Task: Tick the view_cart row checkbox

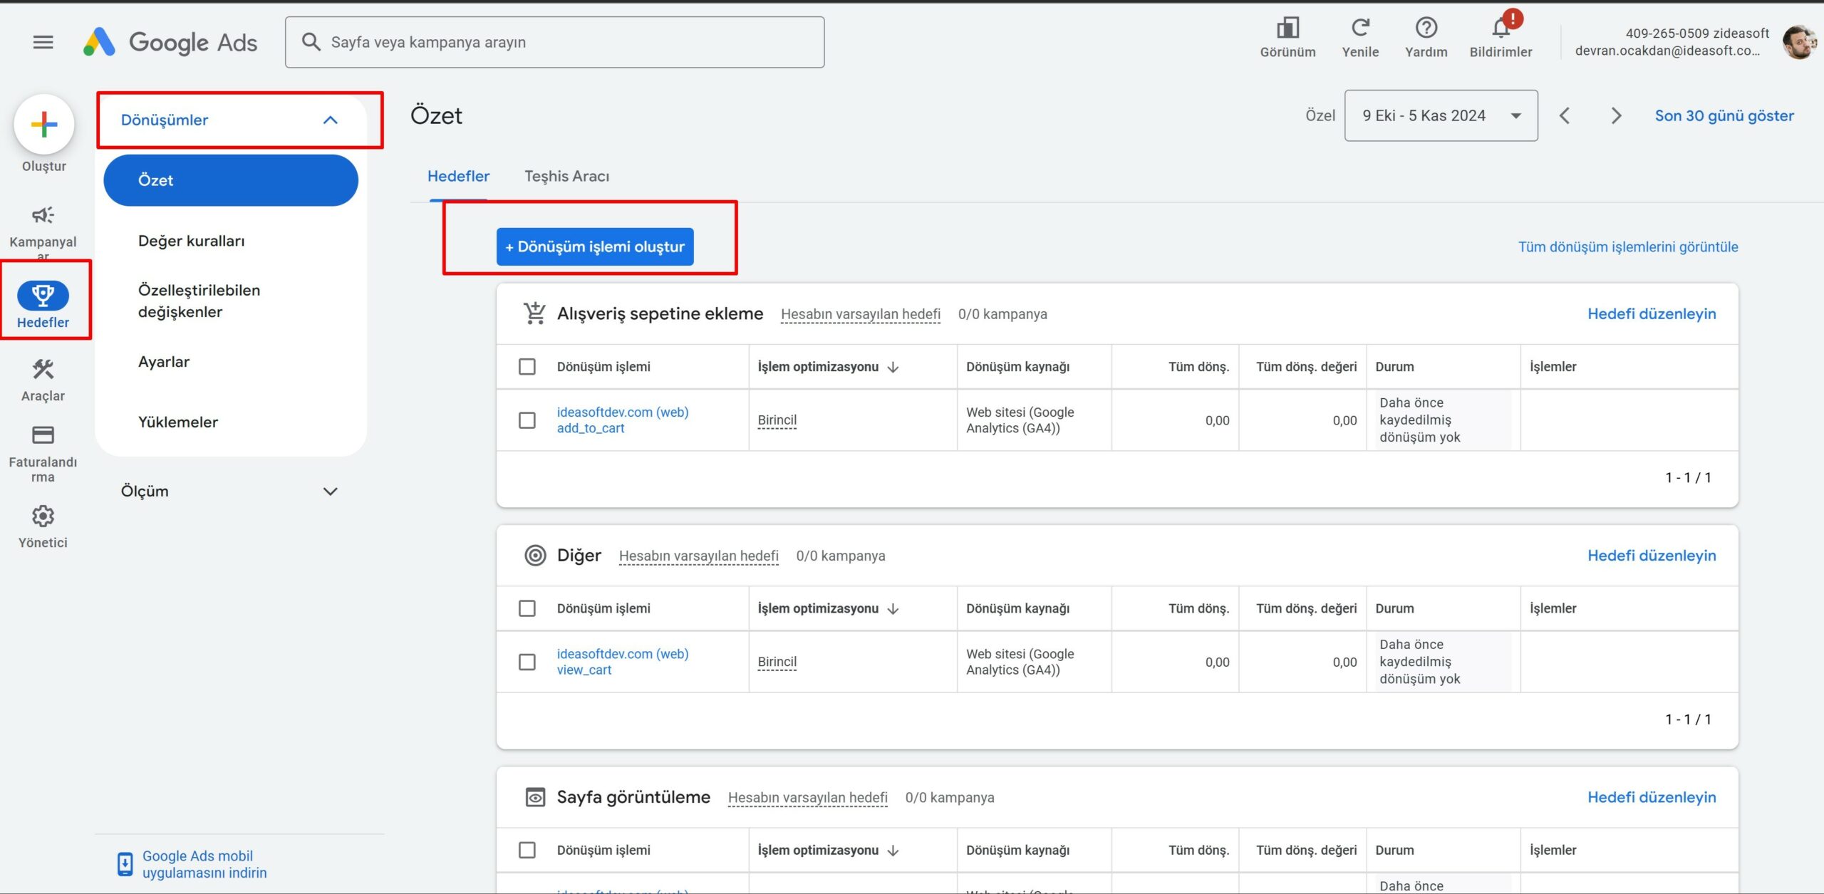Action: 527,661
